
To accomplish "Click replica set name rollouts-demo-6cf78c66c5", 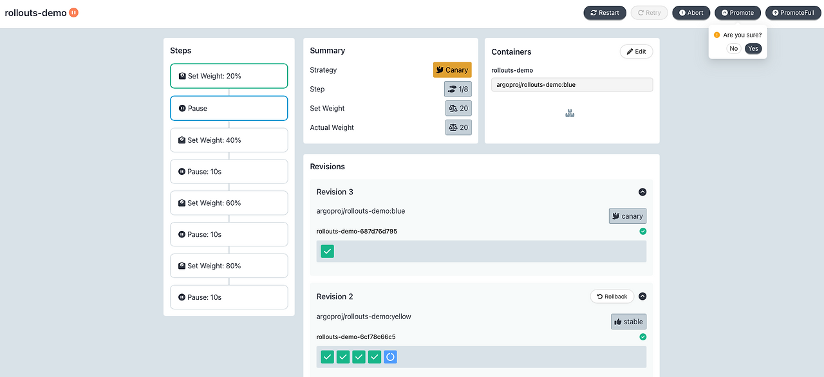I will (356, 337).
